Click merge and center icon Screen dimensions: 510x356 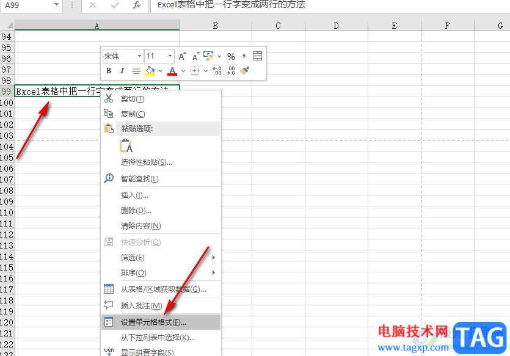[x=257, y=56]
